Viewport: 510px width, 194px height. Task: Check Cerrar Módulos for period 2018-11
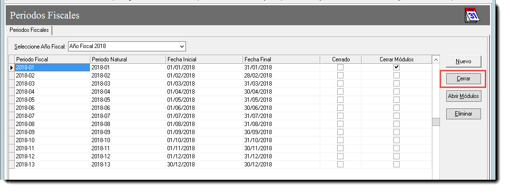tap(396, 148)
